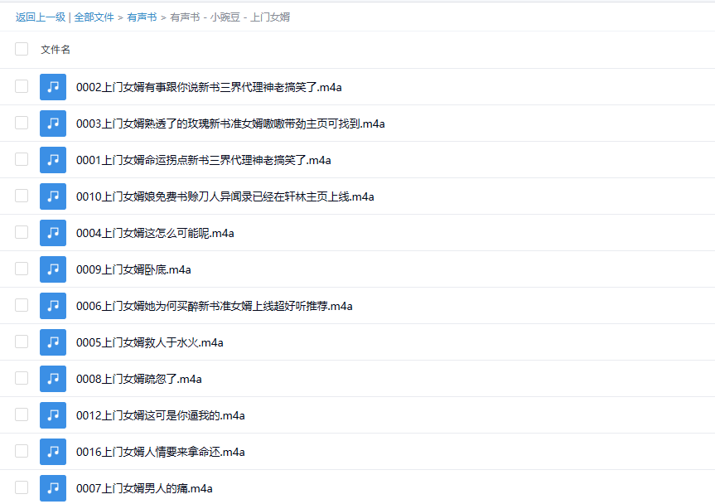Click the music icon beside 0002上门女婿 file

52,86
